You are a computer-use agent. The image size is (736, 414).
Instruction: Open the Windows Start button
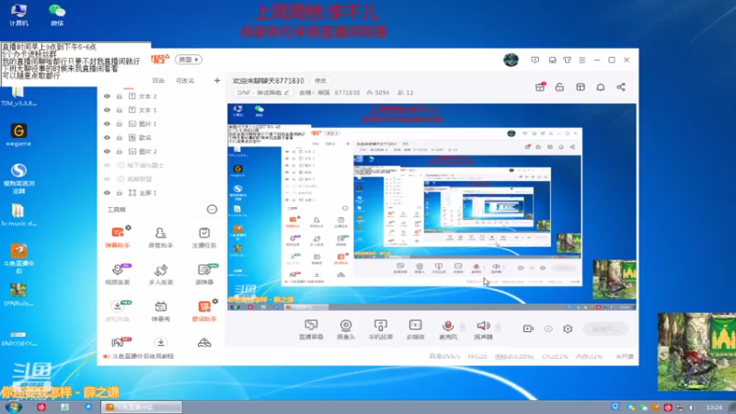coord(13,407)
